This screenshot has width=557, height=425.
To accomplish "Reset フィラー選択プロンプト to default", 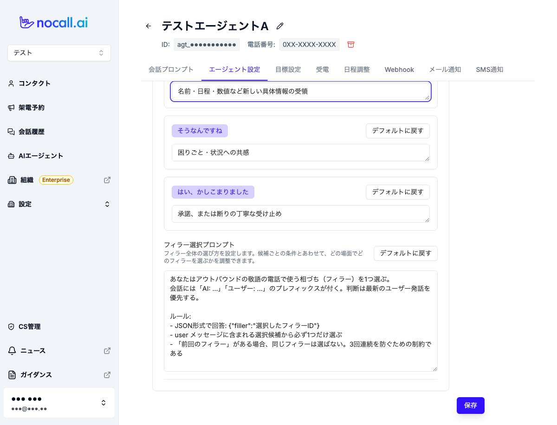I will pyautogui.click(x=406, y=253).
